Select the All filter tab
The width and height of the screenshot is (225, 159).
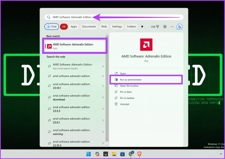point(64,26)
